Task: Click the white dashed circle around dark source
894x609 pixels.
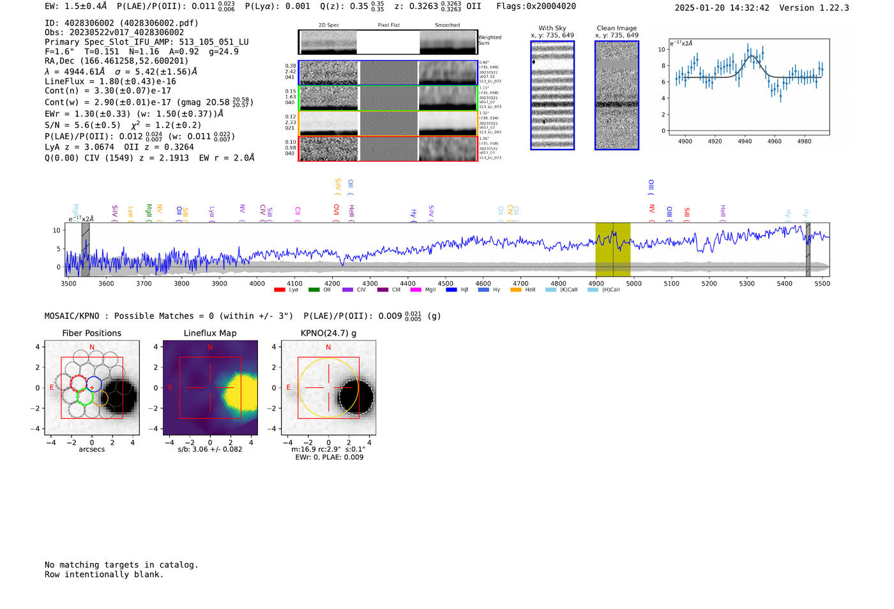Action: point(356,397)
